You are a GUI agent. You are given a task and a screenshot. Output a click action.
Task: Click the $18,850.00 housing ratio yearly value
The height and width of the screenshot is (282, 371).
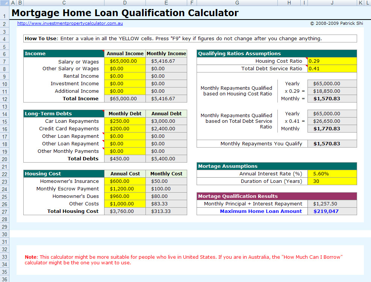(332, 91)
